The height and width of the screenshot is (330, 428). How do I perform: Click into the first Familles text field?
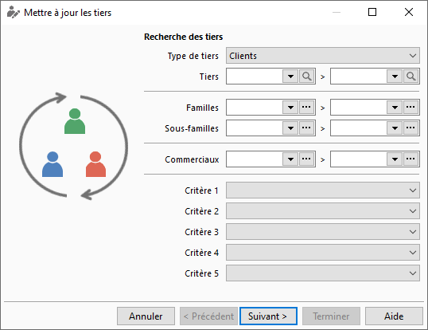255,107
